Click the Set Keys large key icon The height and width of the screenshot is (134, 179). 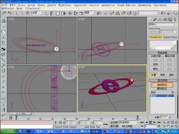(x=105, y=124)
